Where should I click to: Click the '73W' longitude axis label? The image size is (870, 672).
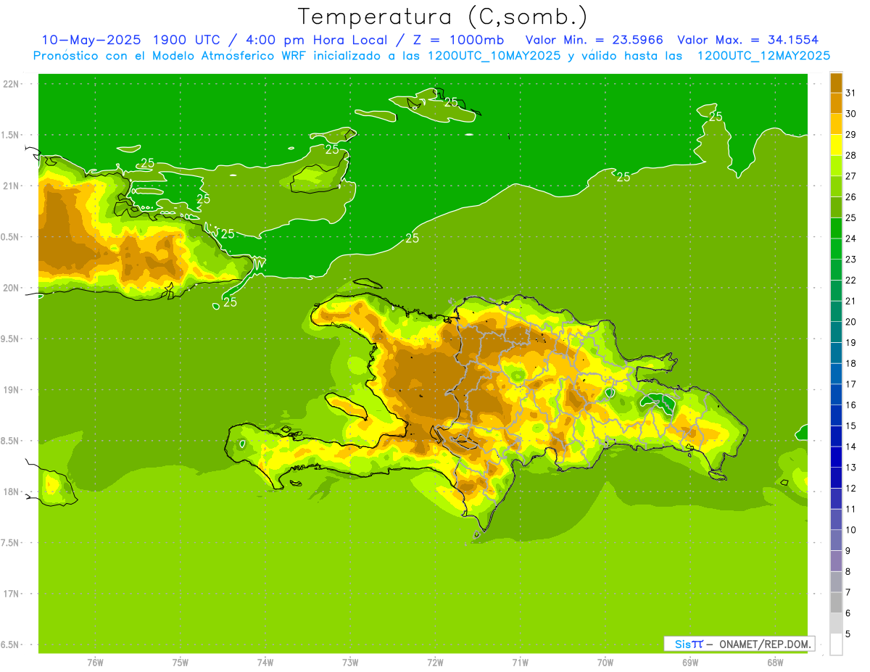[x=350, y=663]
